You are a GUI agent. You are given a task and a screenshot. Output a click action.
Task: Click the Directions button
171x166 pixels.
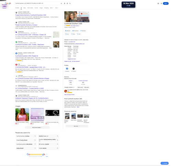75,31
